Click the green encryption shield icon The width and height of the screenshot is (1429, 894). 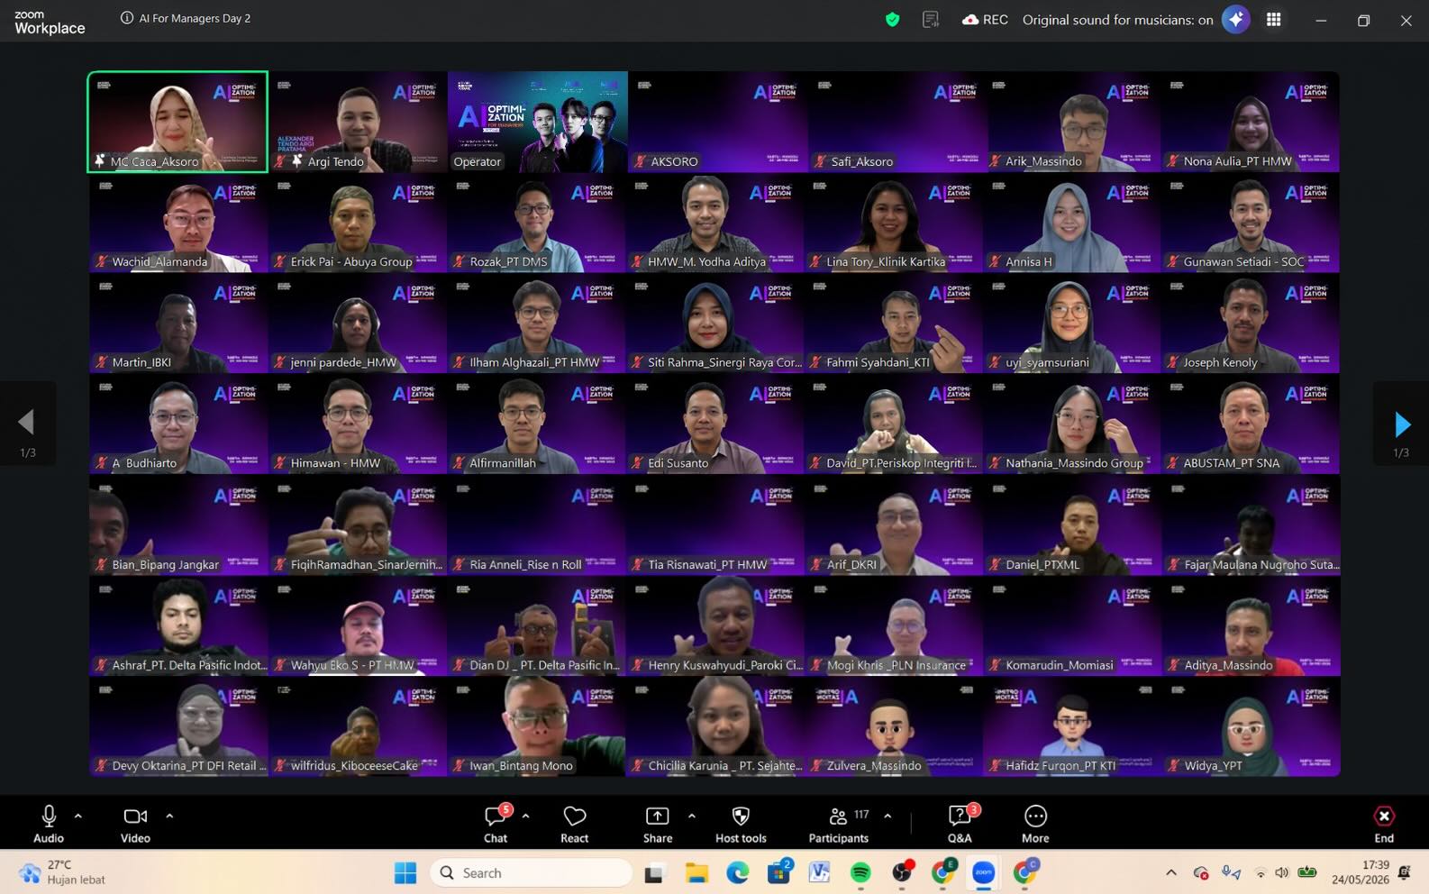click(892, 19)
